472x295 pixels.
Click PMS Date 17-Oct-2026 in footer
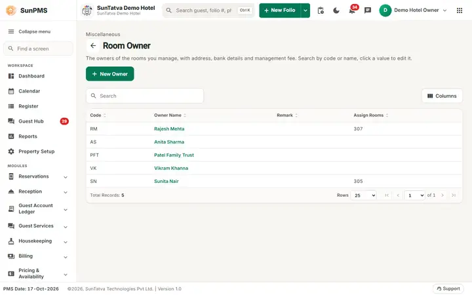[x=31, y=288]
